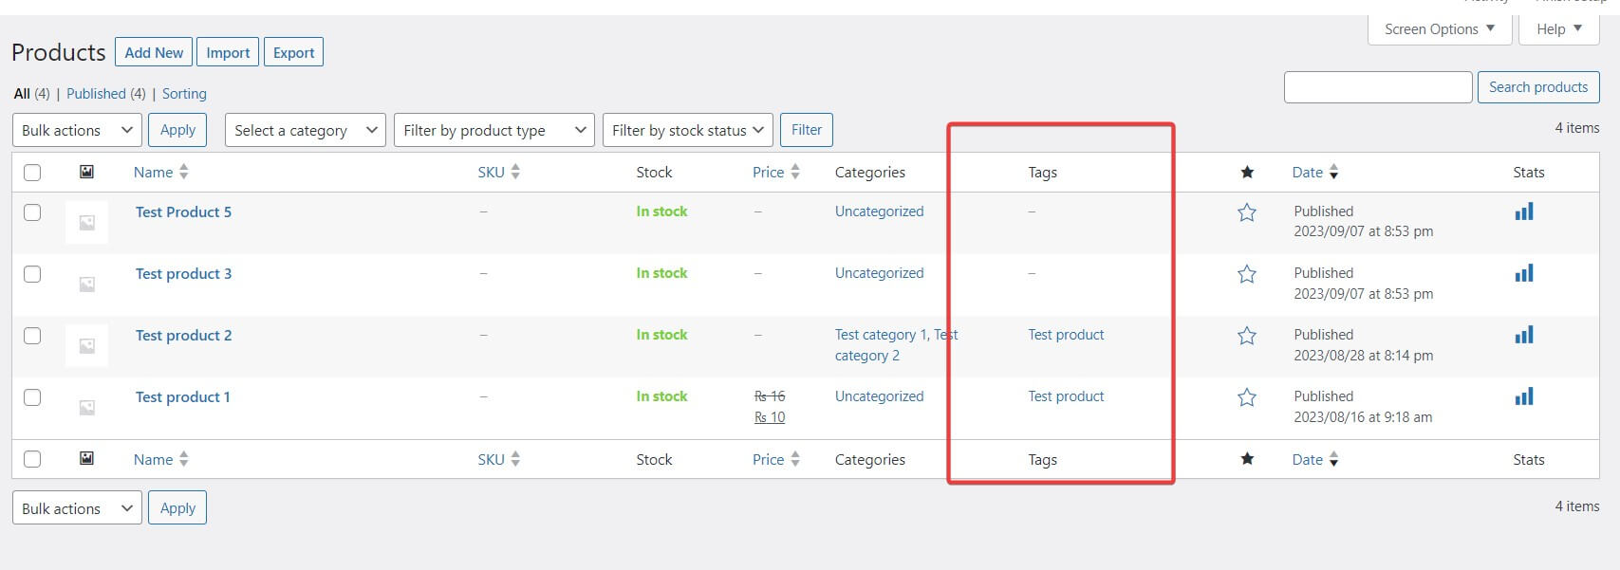1620x570 pixels.
Task: Toggle featured star on Test product 3
Action: pos(1247,274)
